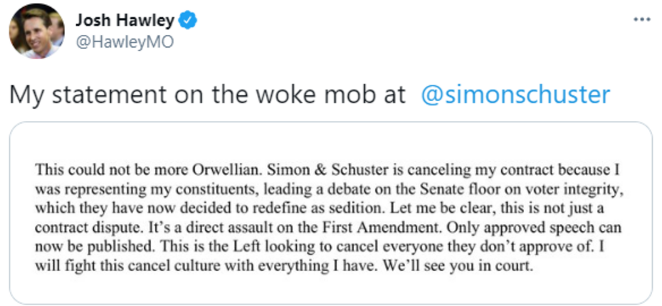Open the three-dot more options menu
Image resolution: width=662 pixels, height=306 pixels.
tap(642, 19)
